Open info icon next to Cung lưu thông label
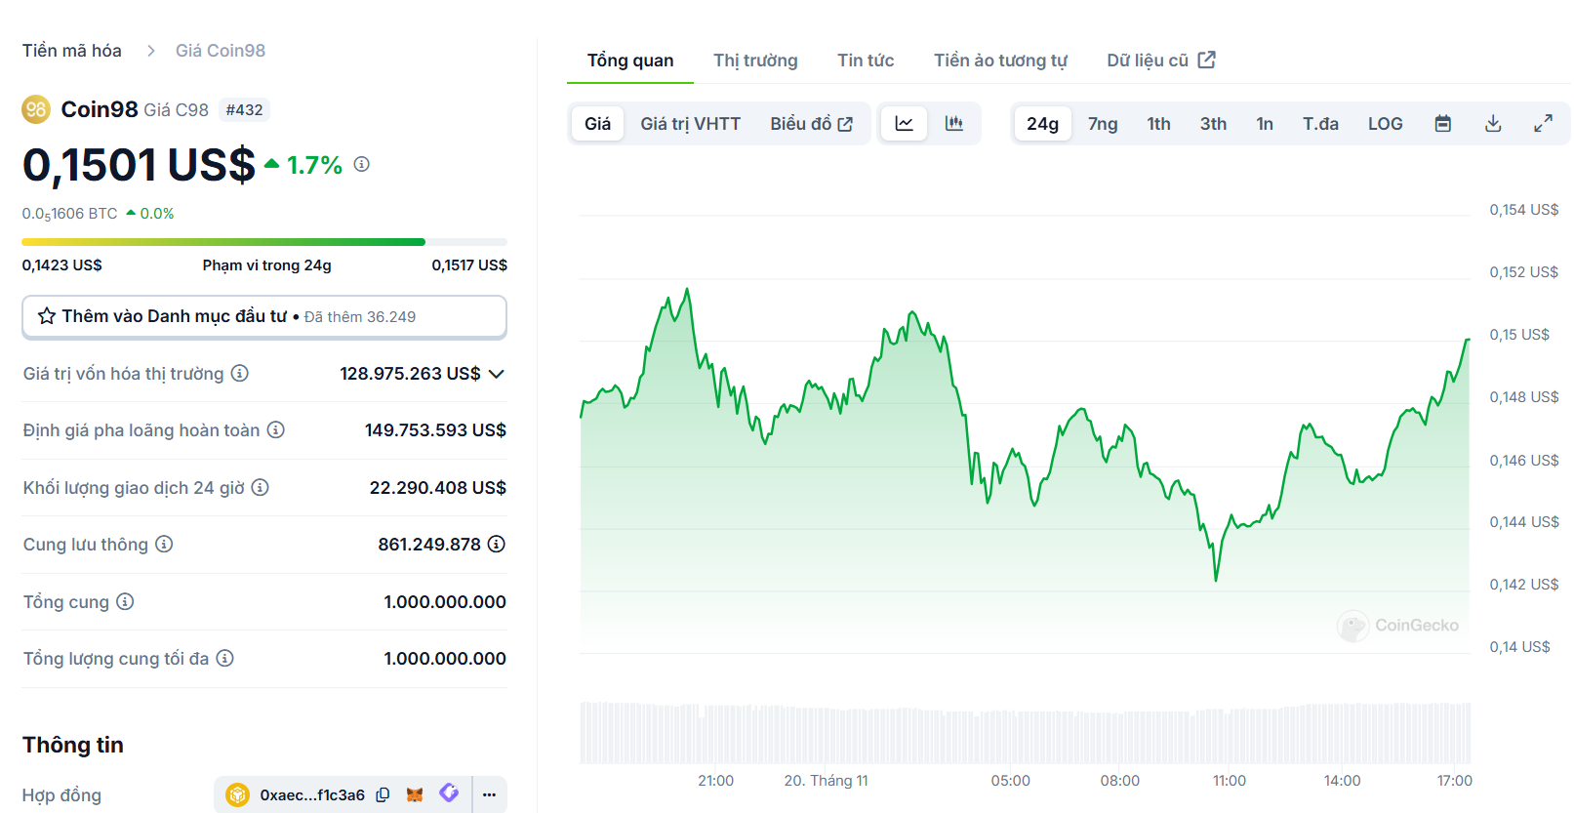1574x813 pixels. click(164, 544)
